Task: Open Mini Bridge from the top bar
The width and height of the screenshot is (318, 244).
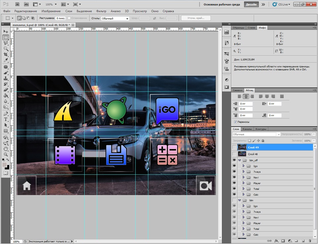Action: point(26,4)
